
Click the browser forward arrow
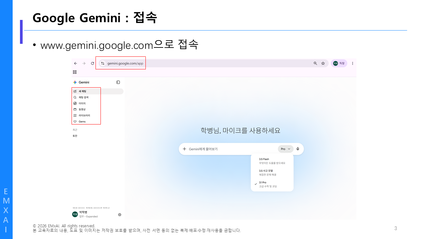(x=84, y=63)
